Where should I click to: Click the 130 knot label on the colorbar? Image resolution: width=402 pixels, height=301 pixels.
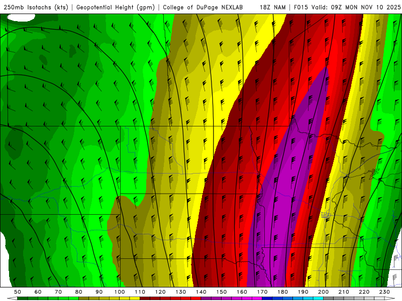tap(181, 292)
